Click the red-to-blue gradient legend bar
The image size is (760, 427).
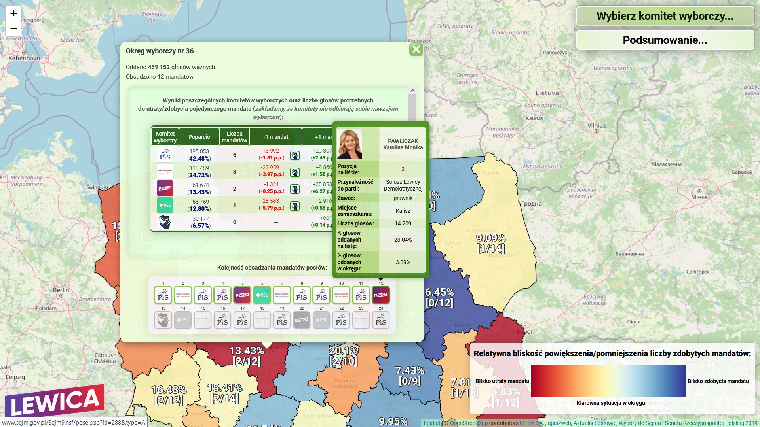pos(608,381)
